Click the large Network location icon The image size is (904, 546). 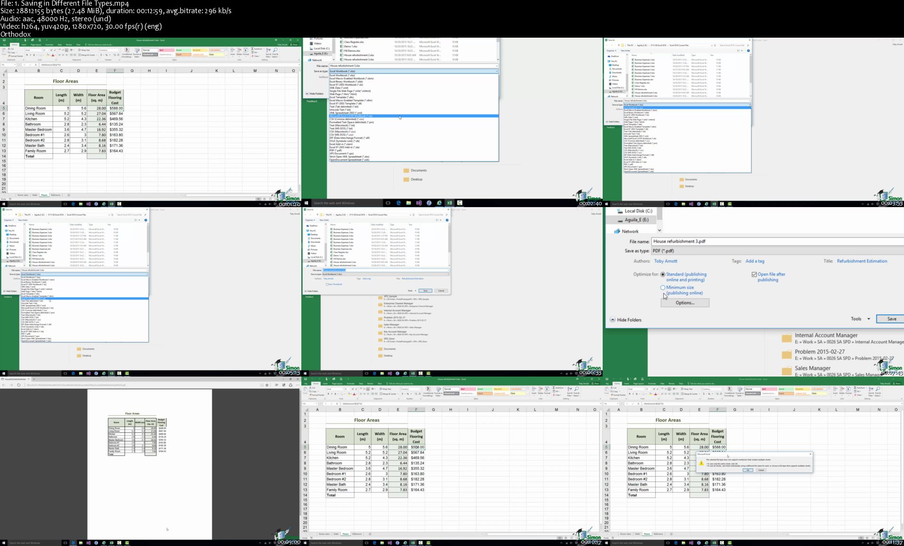coord(617,231)
